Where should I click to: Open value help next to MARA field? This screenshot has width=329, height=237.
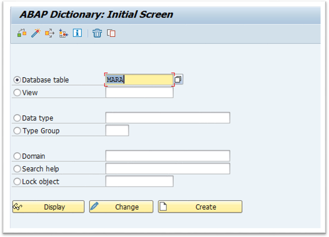[178, 79]
